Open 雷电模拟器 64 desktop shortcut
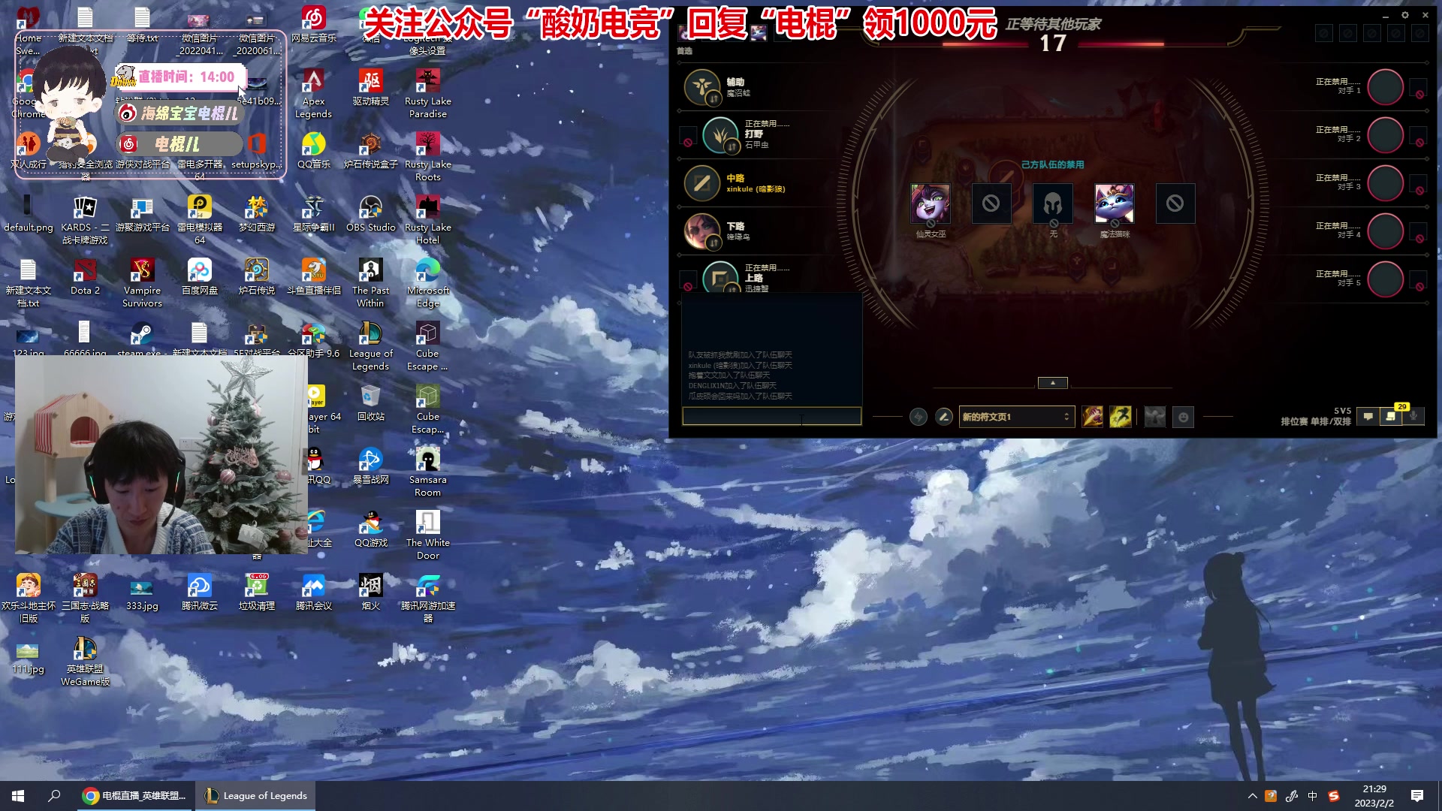This screenshot has width=1442, height=811. [200, 219]
